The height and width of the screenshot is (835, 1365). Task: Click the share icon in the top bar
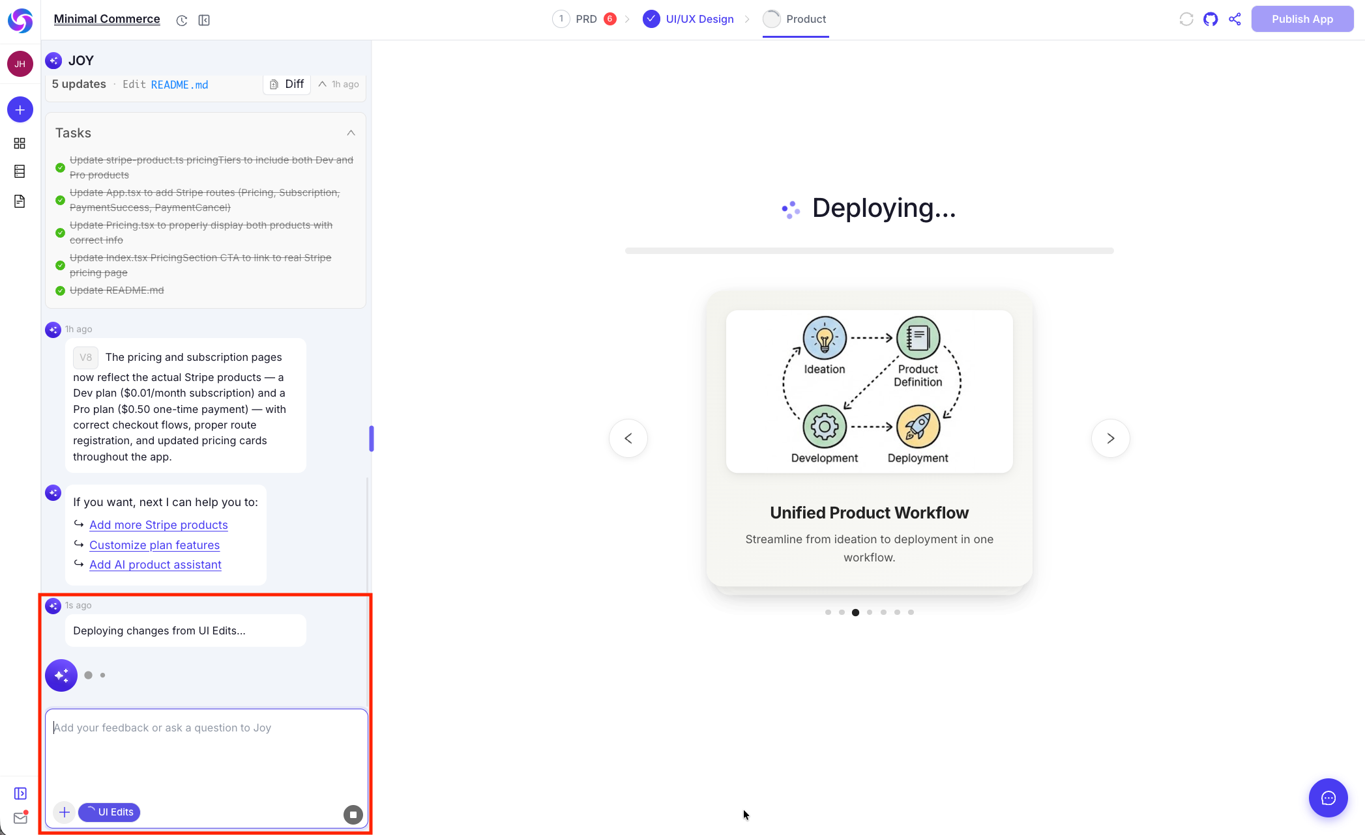pos(1235,19)
